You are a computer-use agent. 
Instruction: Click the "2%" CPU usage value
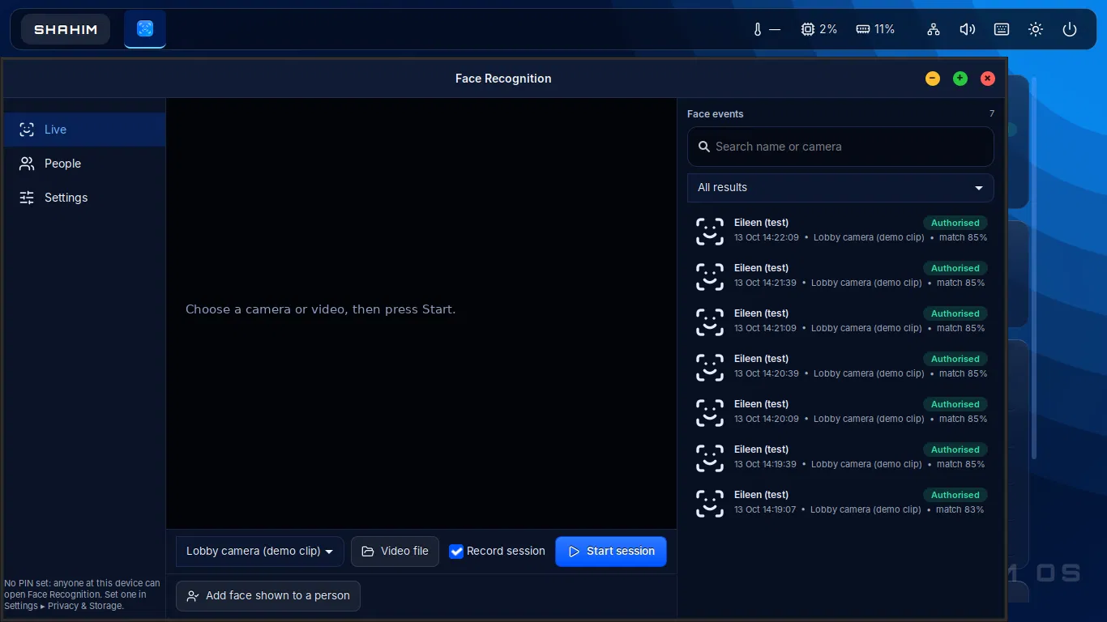pyautogui.click(x=828, y=29)
